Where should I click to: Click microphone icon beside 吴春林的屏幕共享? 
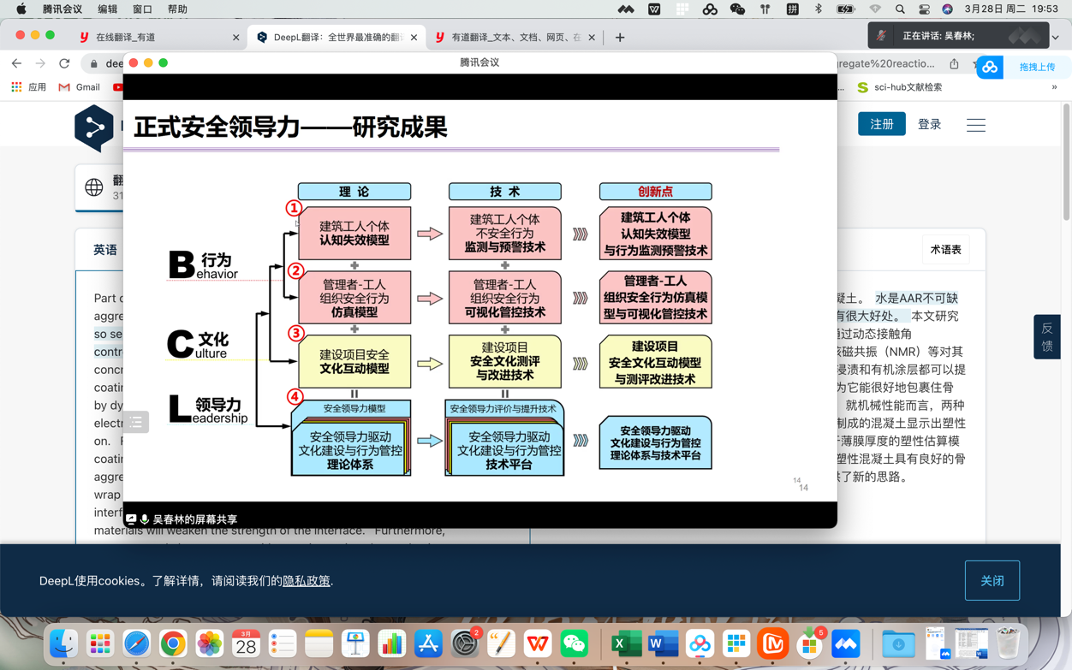tap(145, 519)
